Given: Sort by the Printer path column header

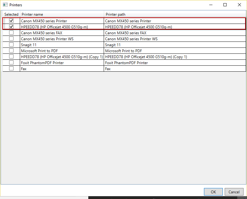Looking at the screenshot, I should click(175, 14).
